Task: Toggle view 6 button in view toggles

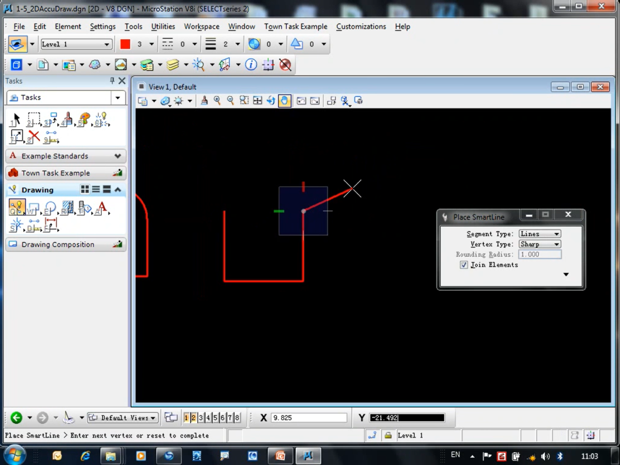Action: (223, 418)
